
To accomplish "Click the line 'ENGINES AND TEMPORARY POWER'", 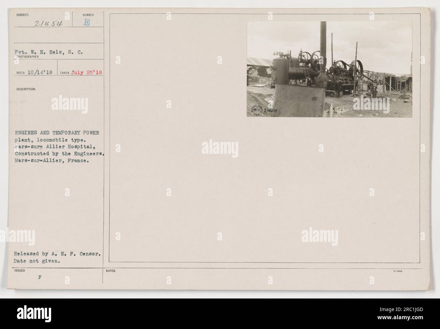I will click(57, 132).
